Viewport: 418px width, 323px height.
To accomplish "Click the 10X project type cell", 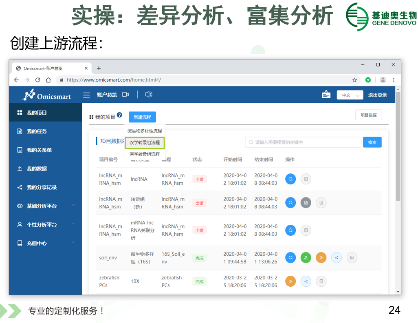I will 135,281.
